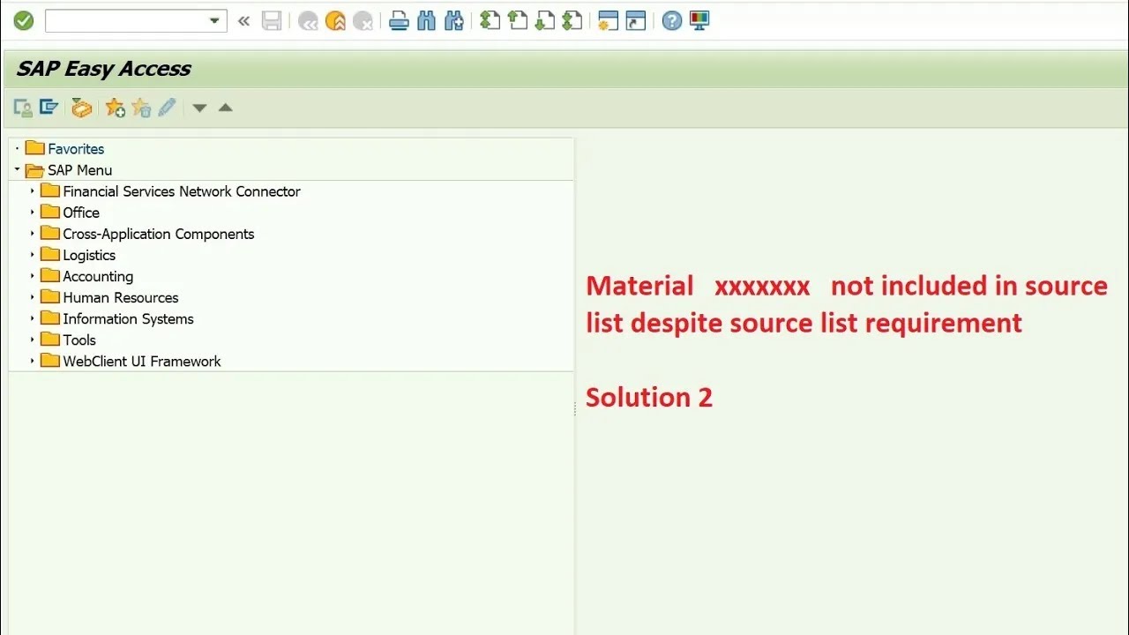Click the green Enter checkmark icon
1129x635 pixels.
point(24,20)
